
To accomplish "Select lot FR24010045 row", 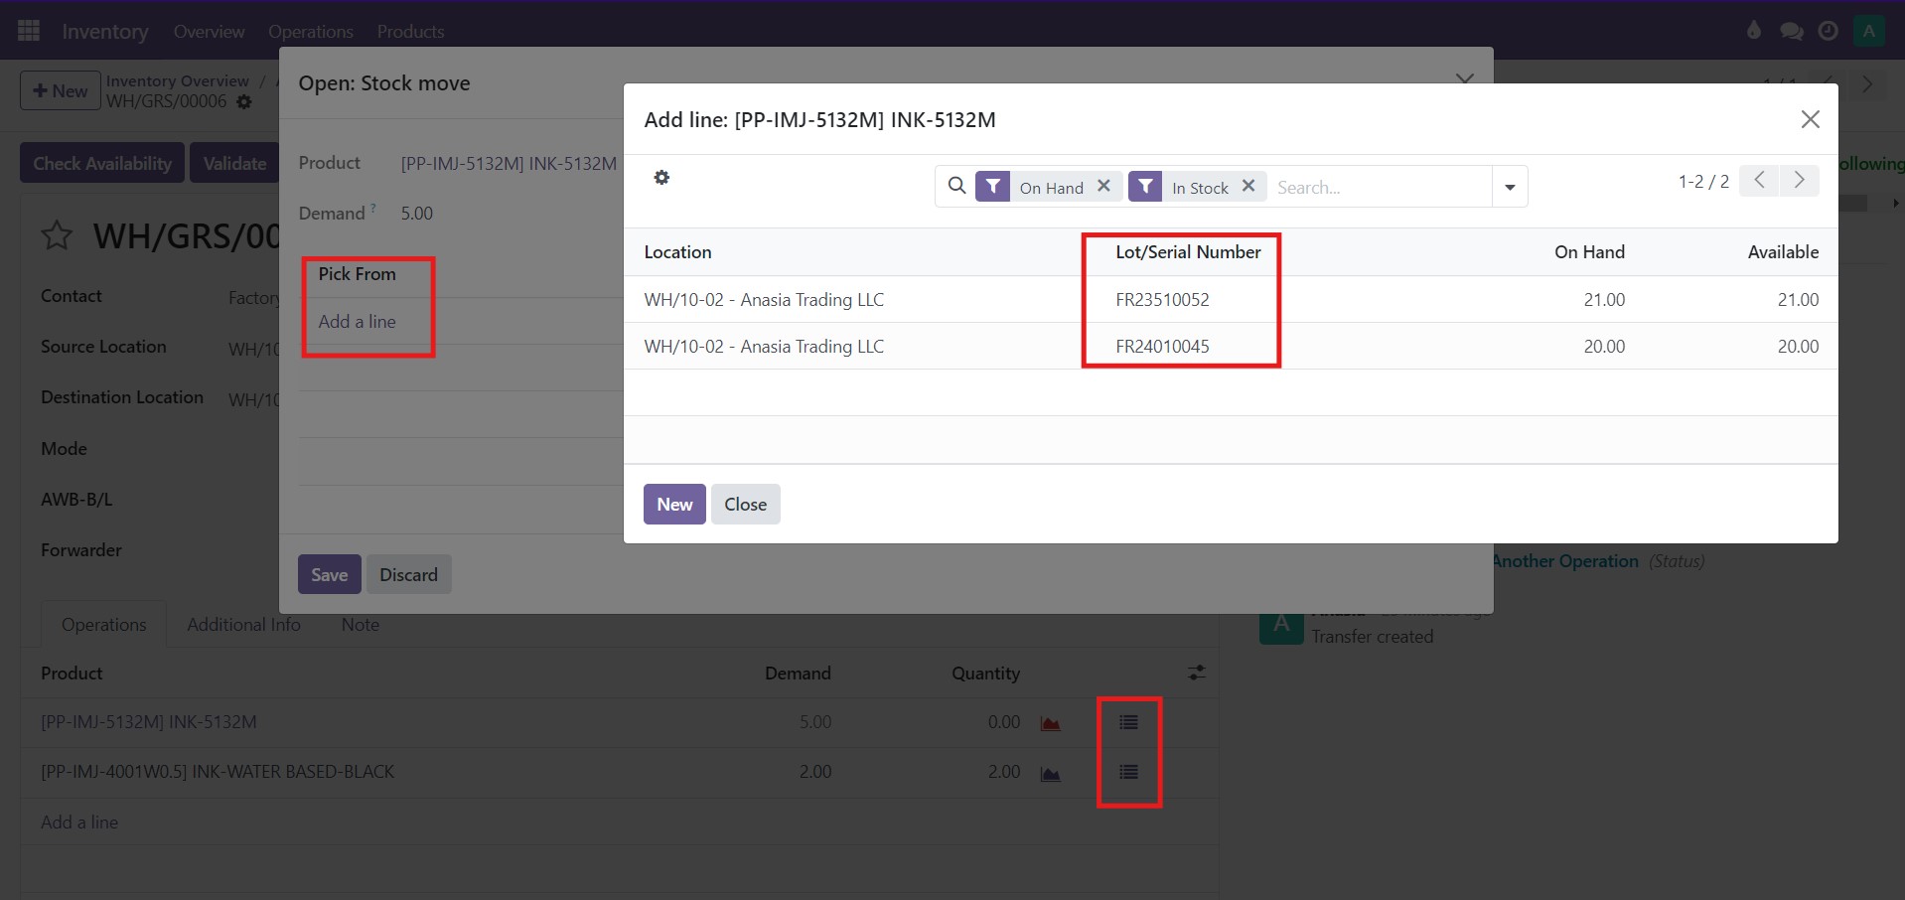I will [1162, 346].
